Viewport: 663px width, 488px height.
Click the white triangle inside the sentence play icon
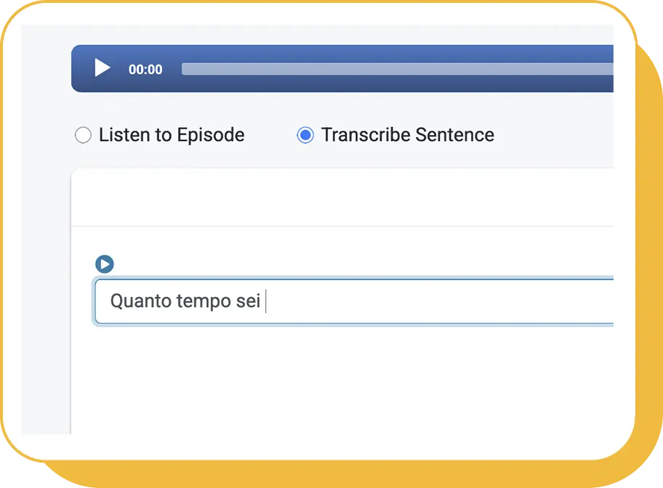(x=105, y=264)
